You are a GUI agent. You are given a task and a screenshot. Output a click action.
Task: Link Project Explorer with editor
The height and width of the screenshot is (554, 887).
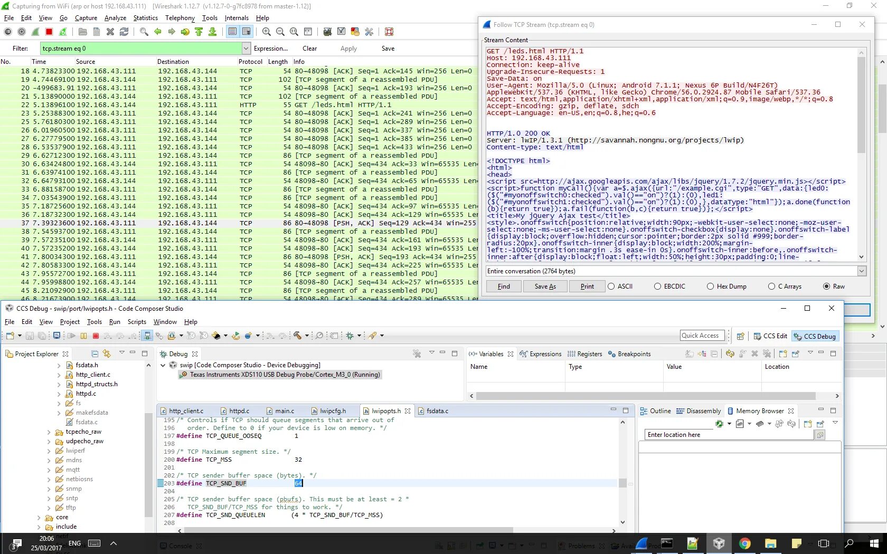(x=107, y=354)
